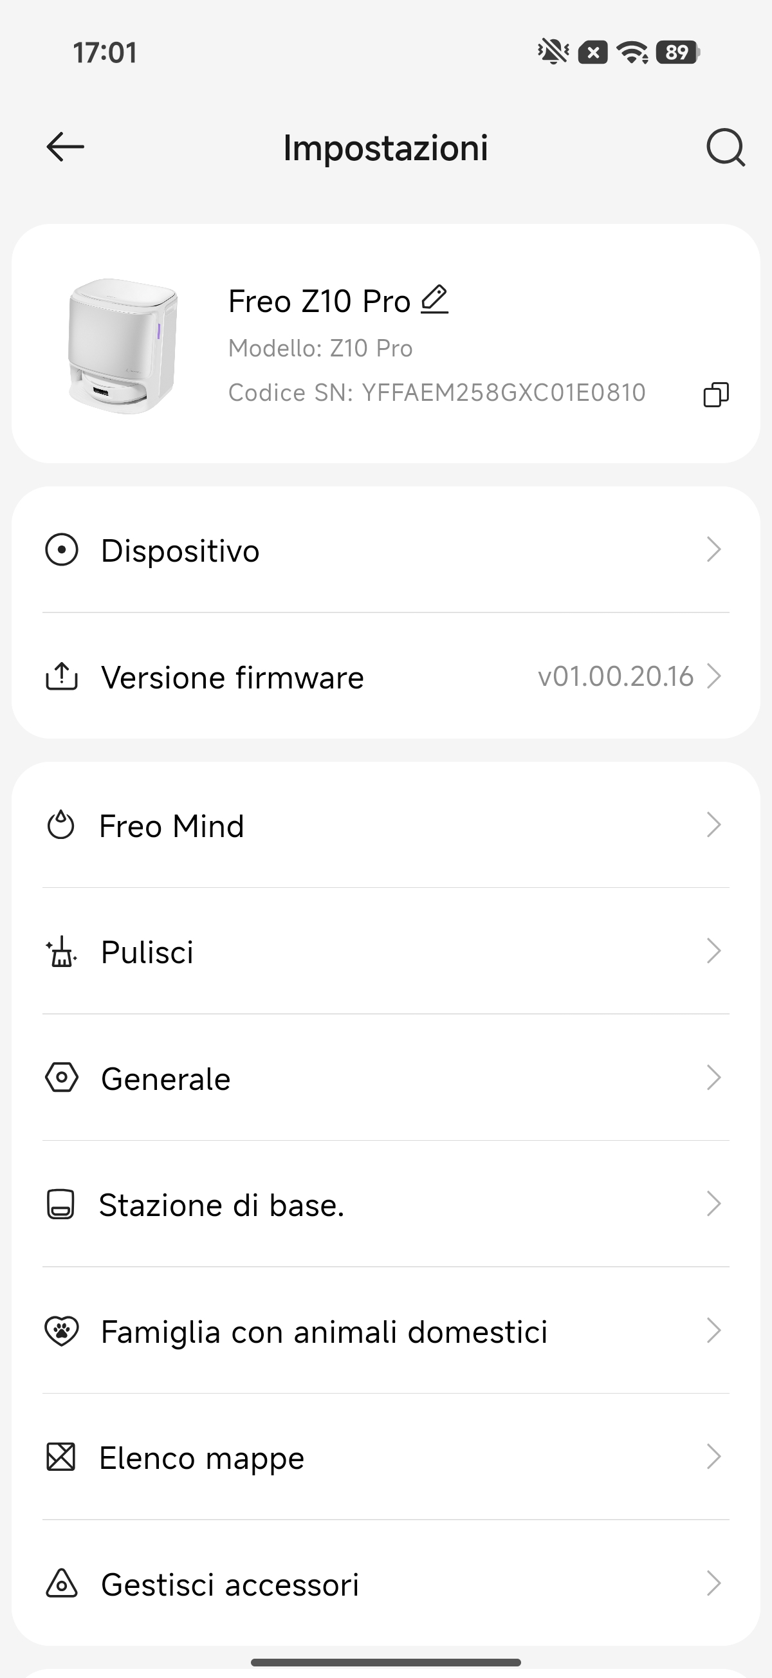Screen dimensions: 772x1678
Task: Tap the battery indicator in status bar
Action: [677, 52]
